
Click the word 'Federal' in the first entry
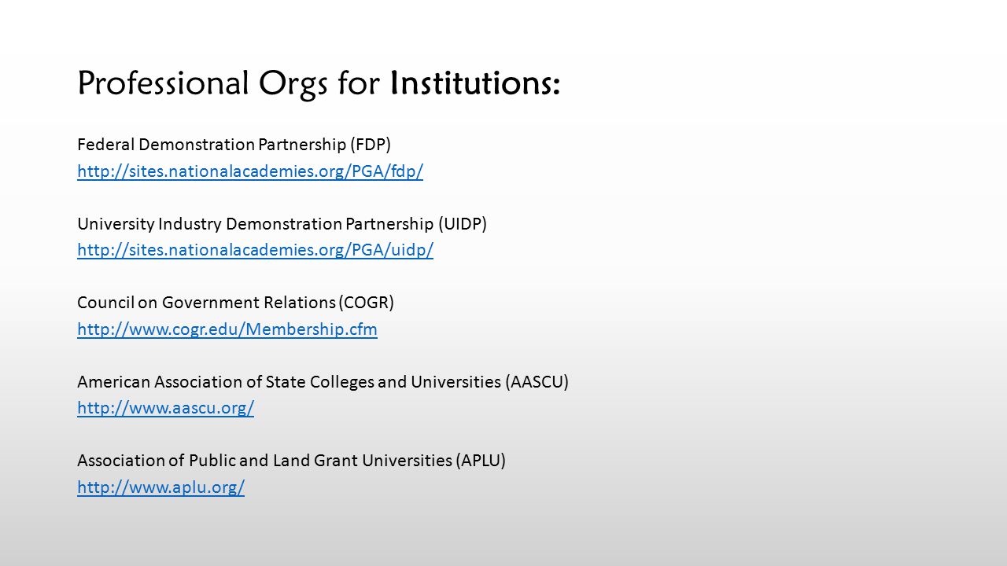[x=106, y=145]
